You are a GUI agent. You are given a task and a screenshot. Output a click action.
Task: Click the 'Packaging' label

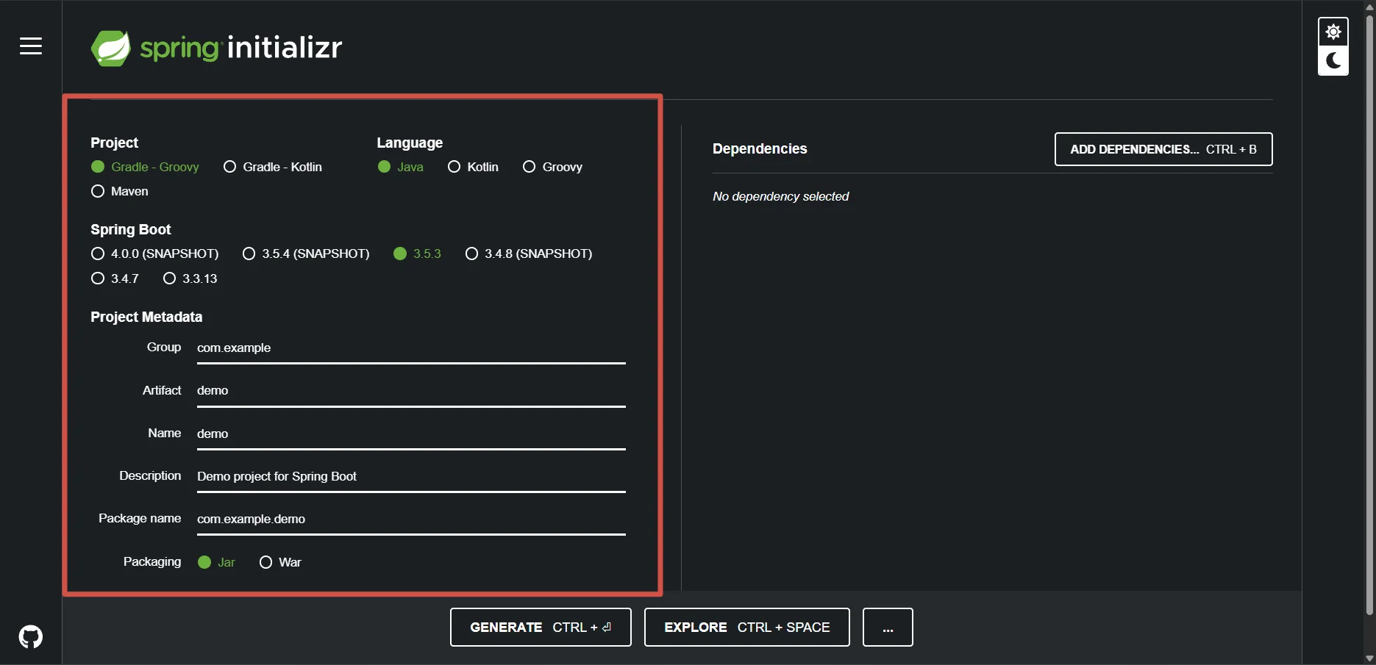coord(152,561)
